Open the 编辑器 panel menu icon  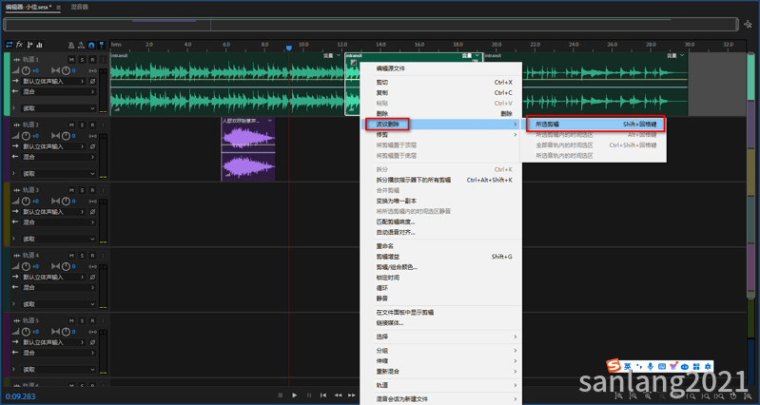[x=58, y=8]
